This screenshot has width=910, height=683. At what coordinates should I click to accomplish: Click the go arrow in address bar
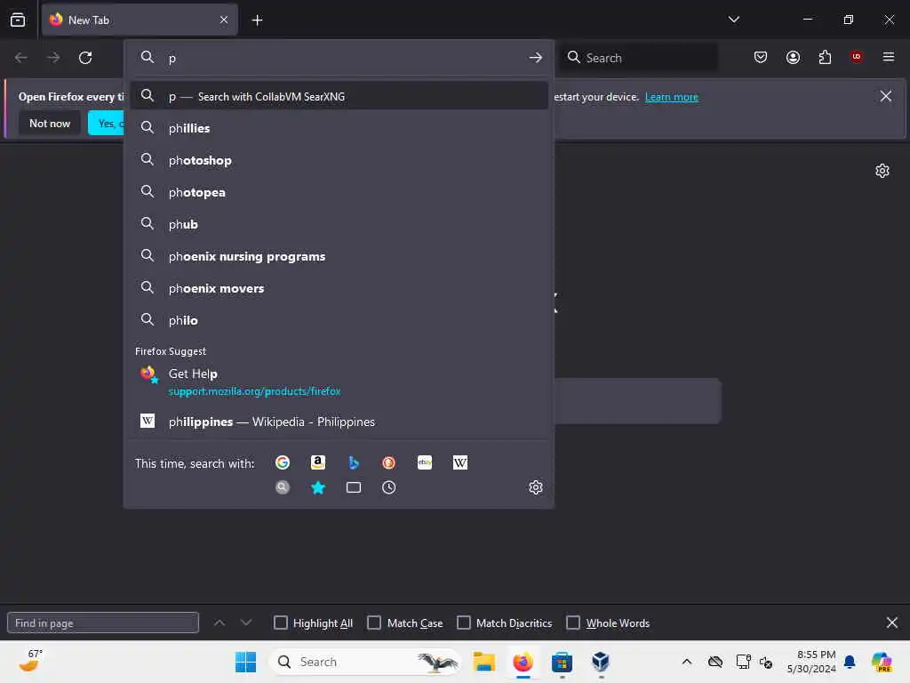(535, 58)
